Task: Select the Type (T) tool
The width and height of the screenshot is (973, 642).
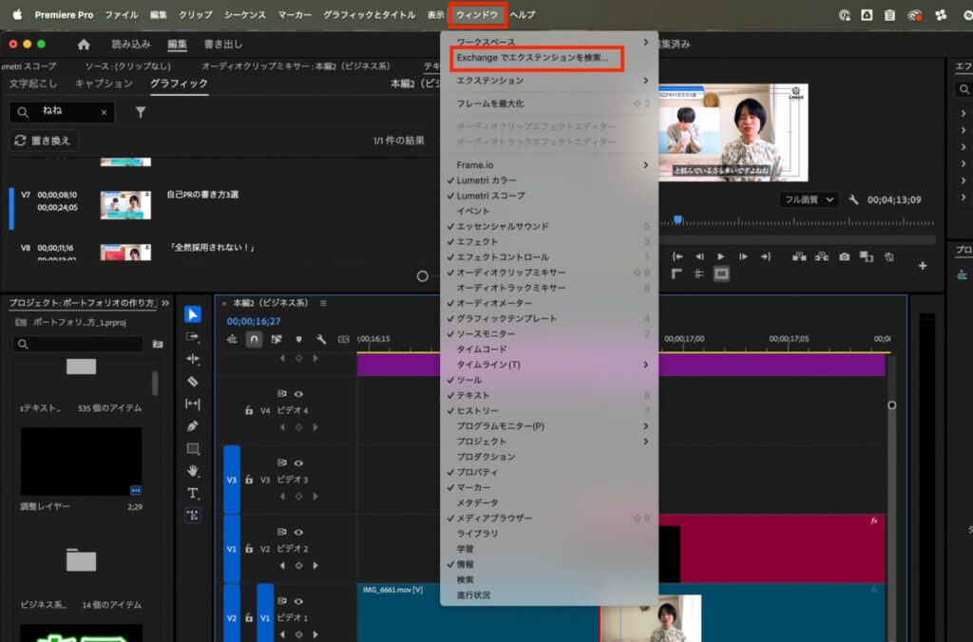Action: (x=192, y=493)
